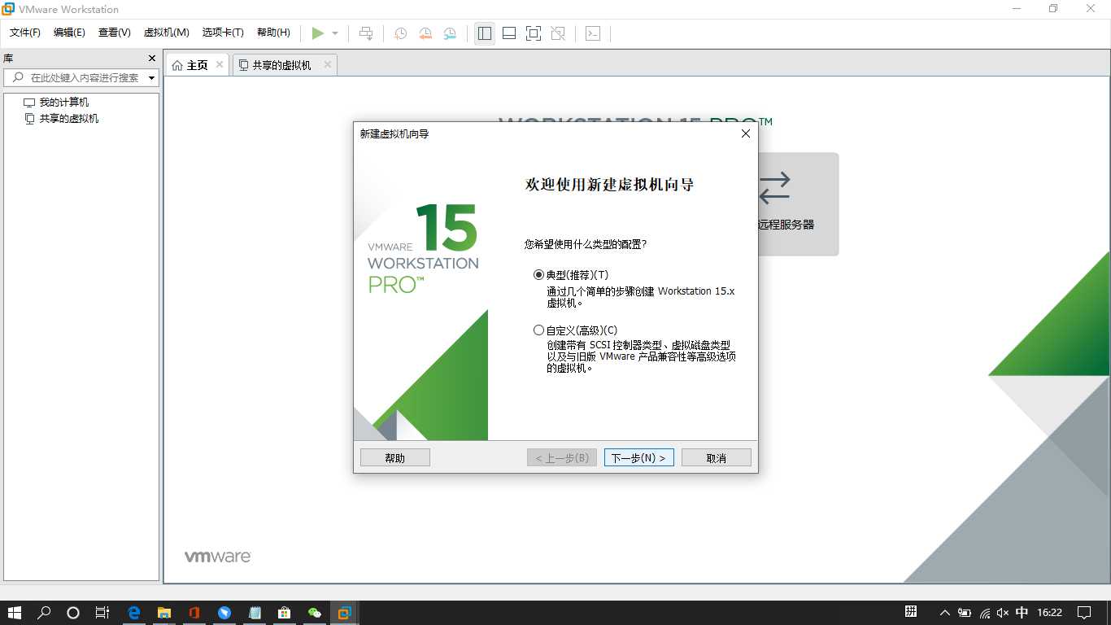Viewport: 1111px width, 625px height.
Task: Click the Unity mode icon
Action: pyautogui.click(x=558, y=33)
